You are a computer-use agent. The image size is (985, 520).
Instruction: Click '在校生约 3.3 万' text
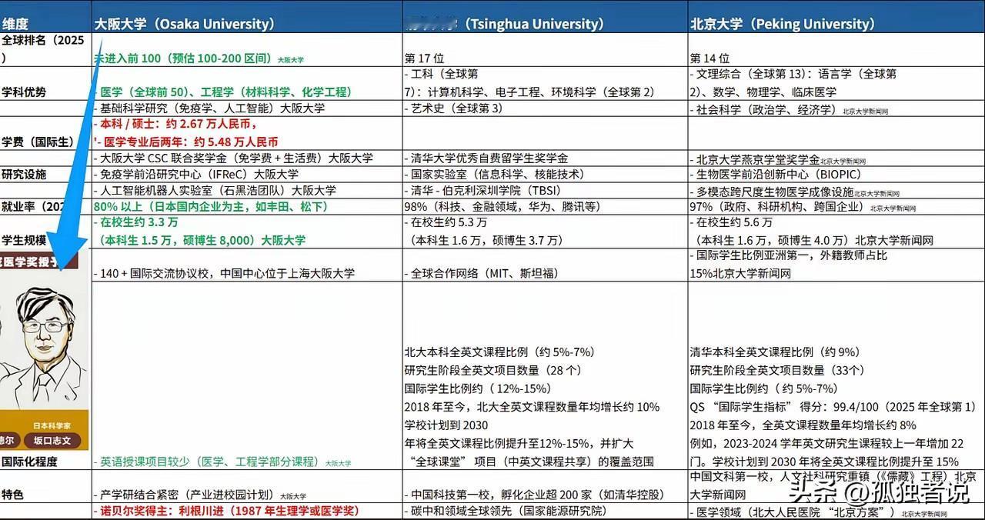pyautogui.click(x=139, y=222)
